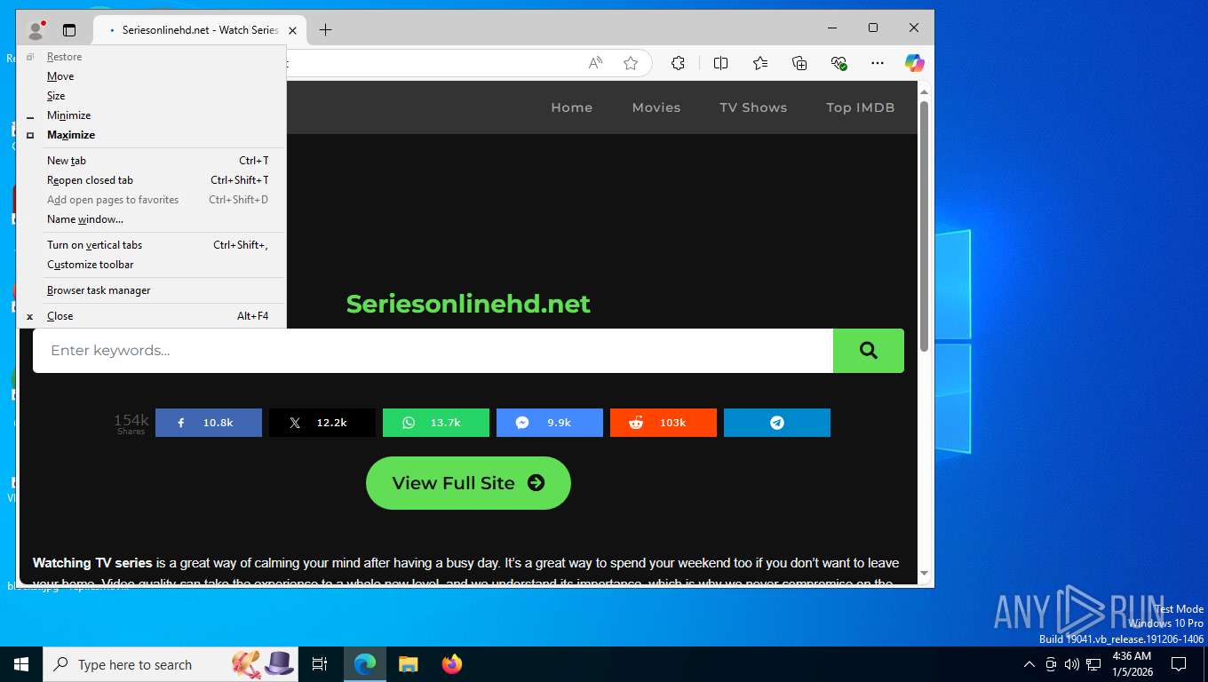Share via Telegram button

coord(777,423)
